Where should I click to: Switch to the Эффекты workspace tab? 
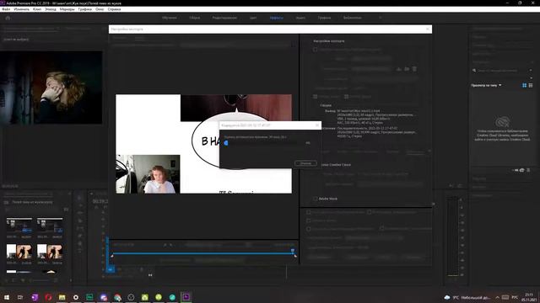(x=277, y=18)
